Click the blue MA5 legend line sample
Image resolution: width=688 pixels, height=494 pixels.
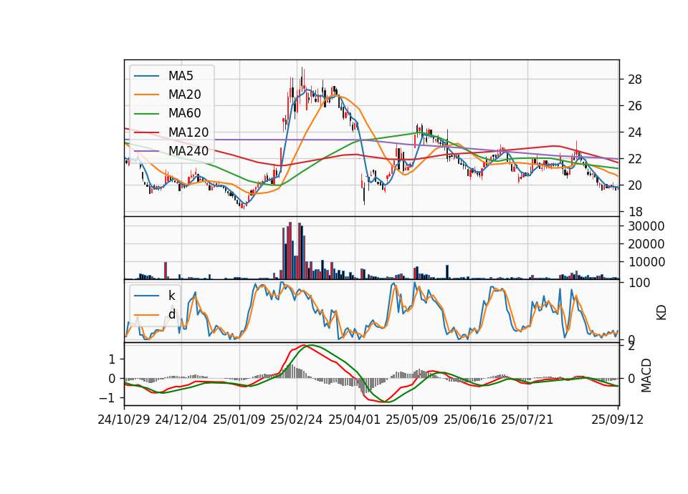[146, 76]
